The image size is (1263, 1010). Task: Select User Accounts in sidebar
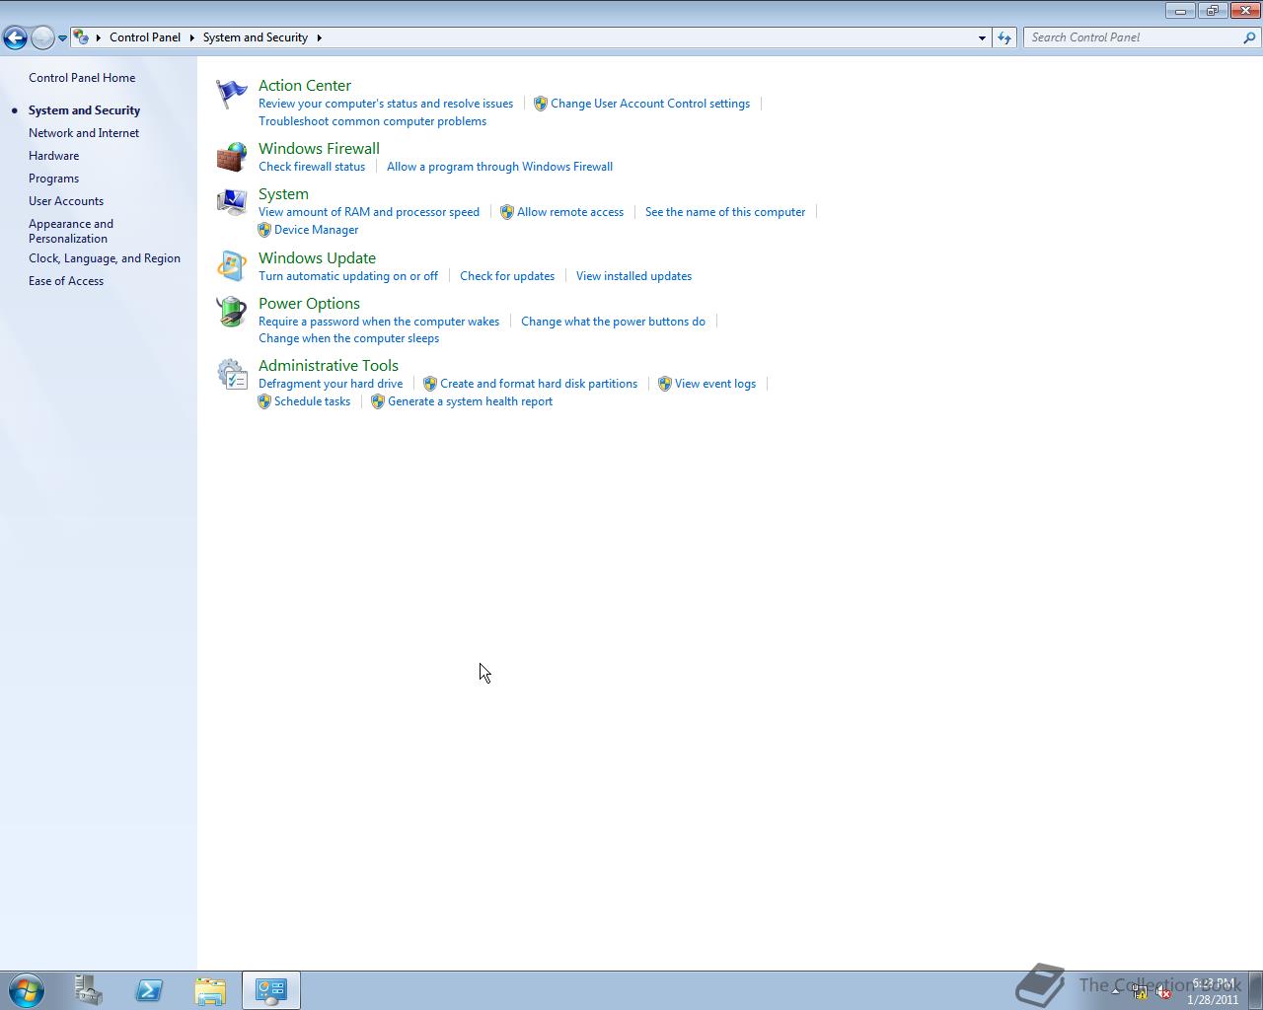66,201
